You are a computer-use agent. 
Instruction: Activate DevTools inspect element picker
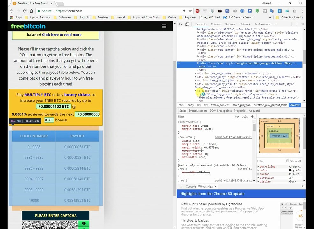(x=181, y=24)
